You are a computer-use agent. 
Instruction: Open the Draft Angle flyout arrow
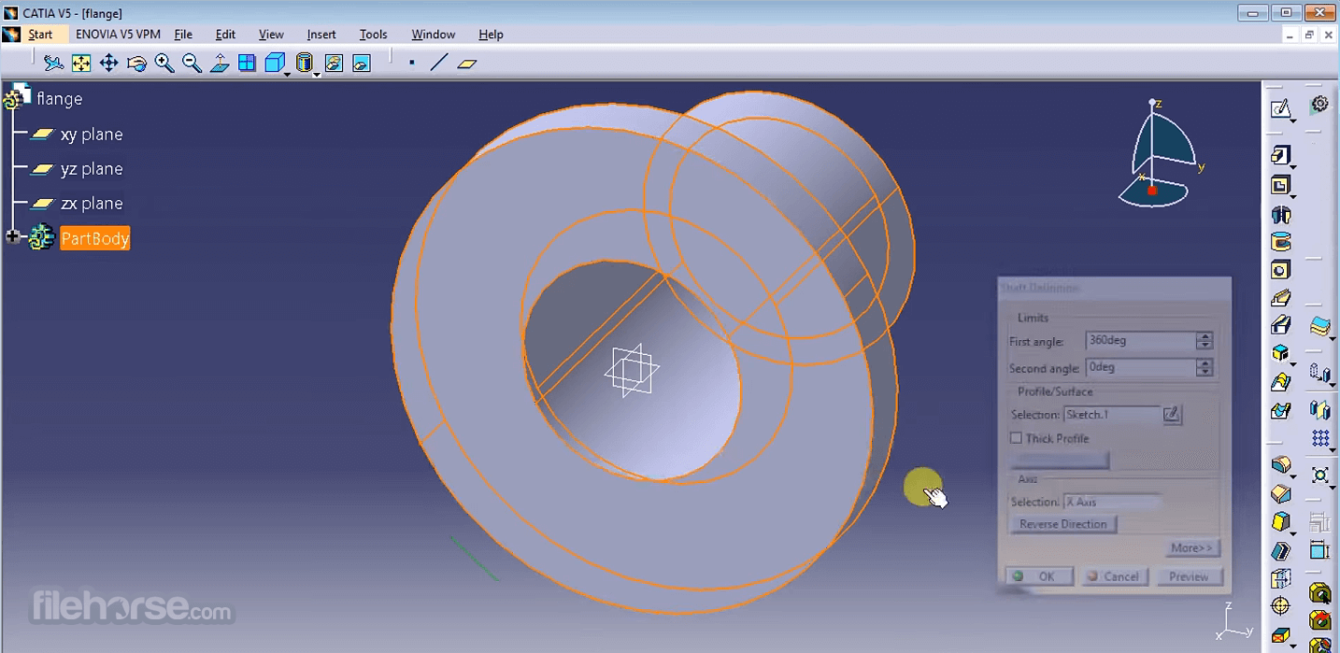[x=1293, y=534]
